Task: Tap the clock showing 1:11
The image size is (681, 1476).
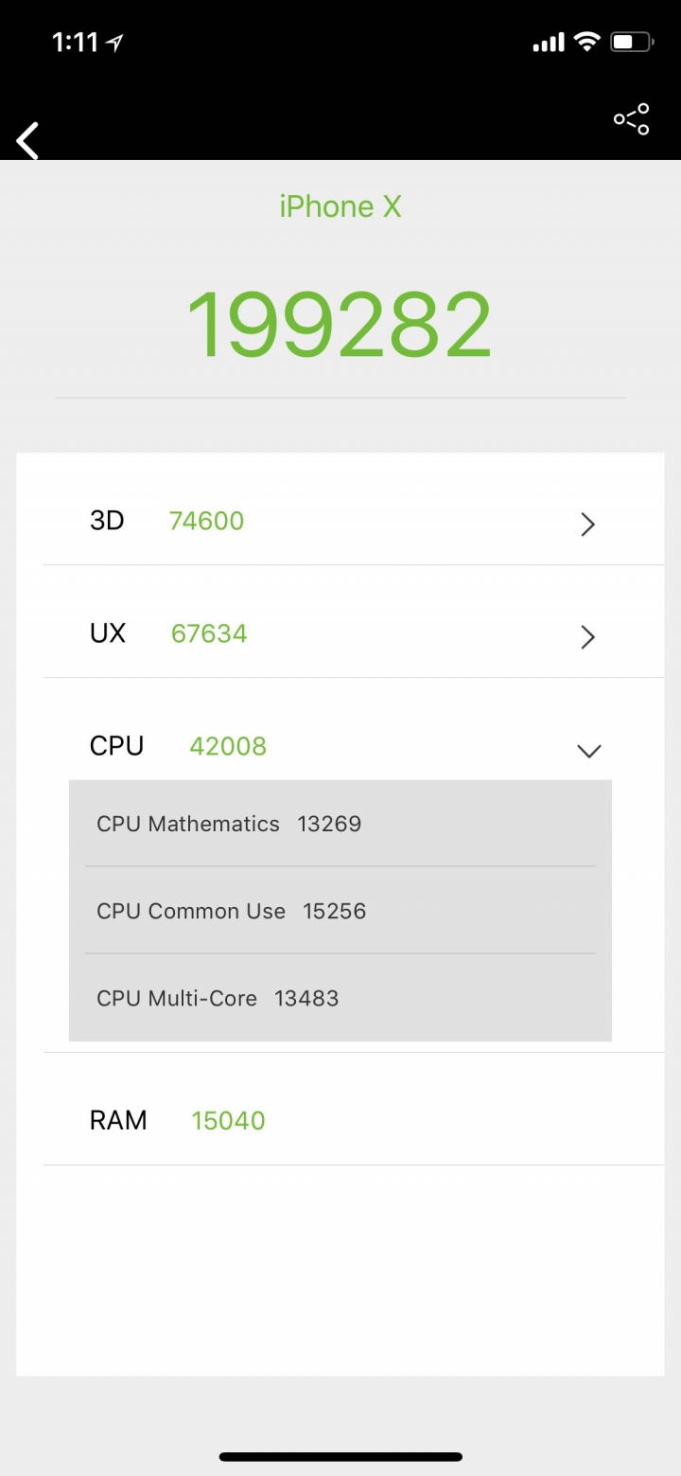Action: click(75, 43)
